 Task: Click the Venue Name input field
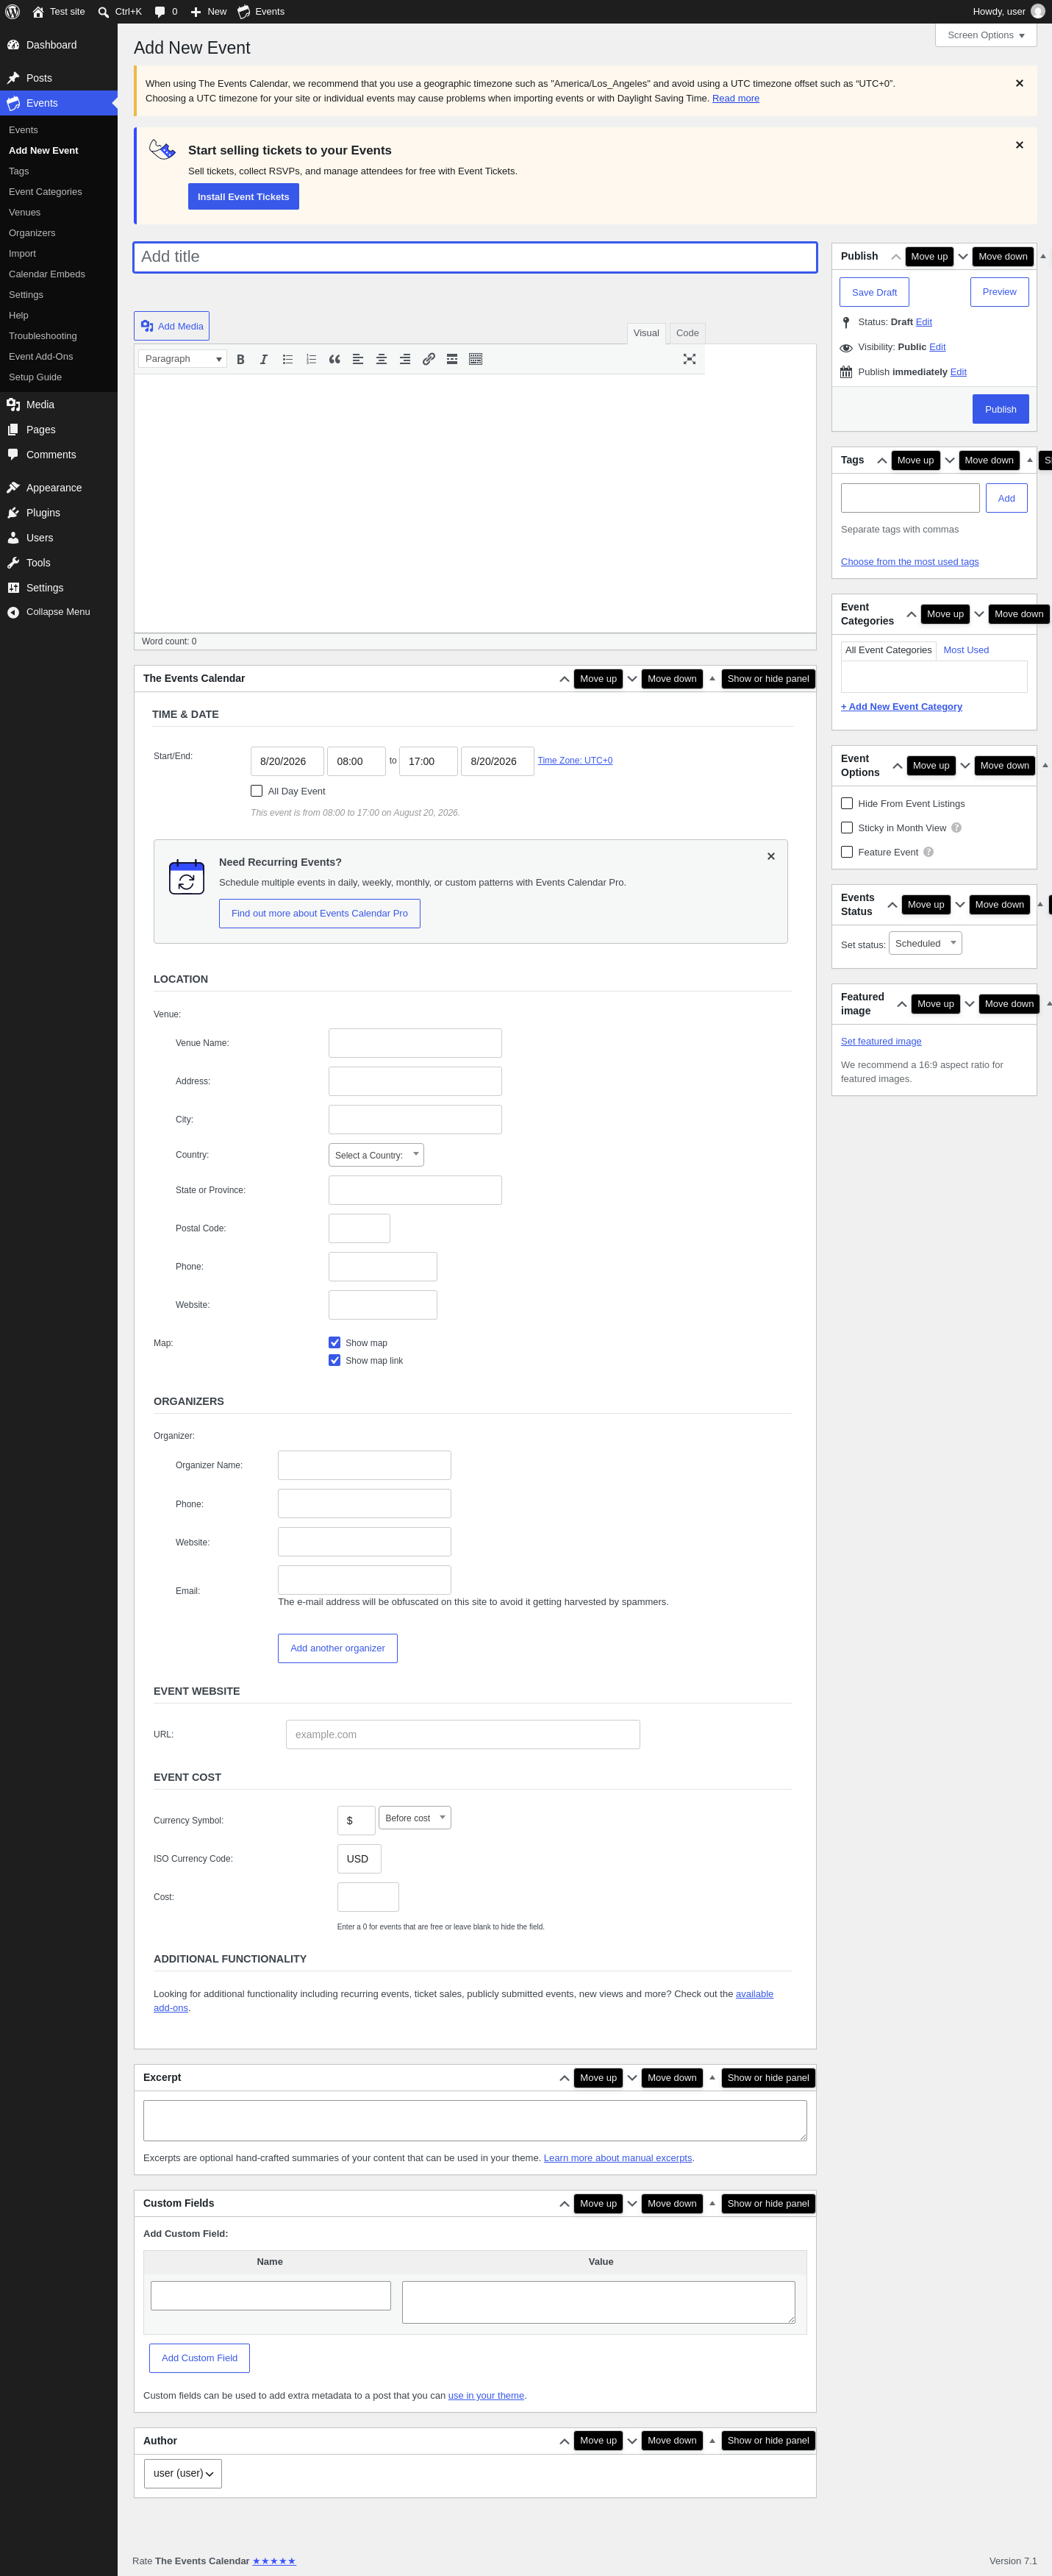coord(415,1043)
